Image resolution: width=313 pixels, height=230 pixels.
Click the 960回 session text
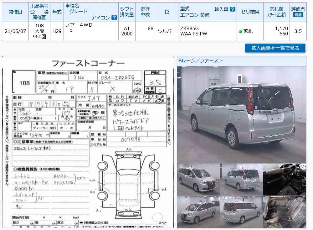pos(39,37)
